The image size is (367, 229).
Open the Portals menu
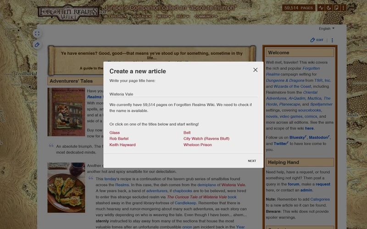142,16
